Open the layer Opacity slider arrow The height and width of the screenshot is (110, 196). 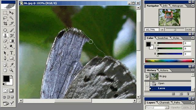tap(192, 107)
